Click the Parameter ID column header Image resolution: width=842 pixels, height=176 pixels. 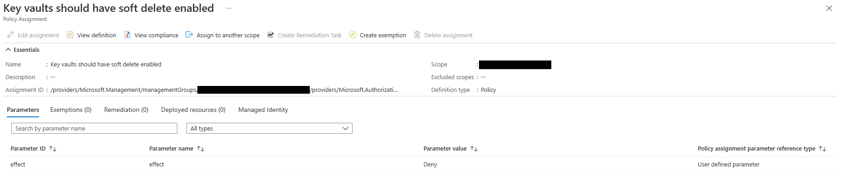[x=28, y=149]
